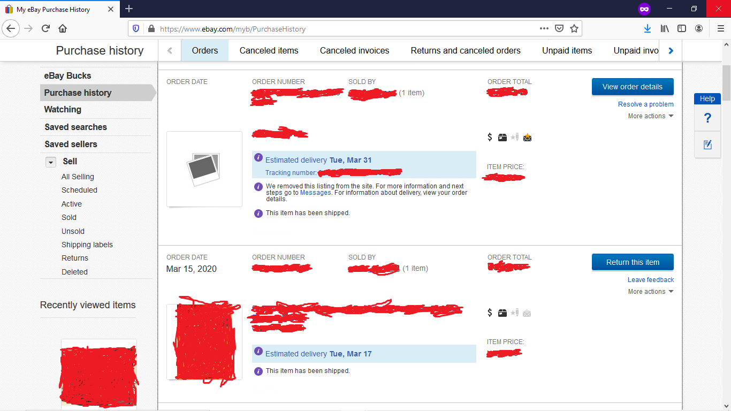Go to Watching in the sidebar
This screenshot has width=731, height=411.
click(63, 110)
